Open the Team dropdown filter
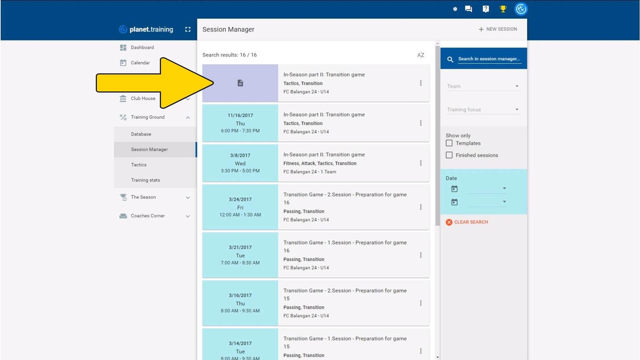 coord(482,86)
